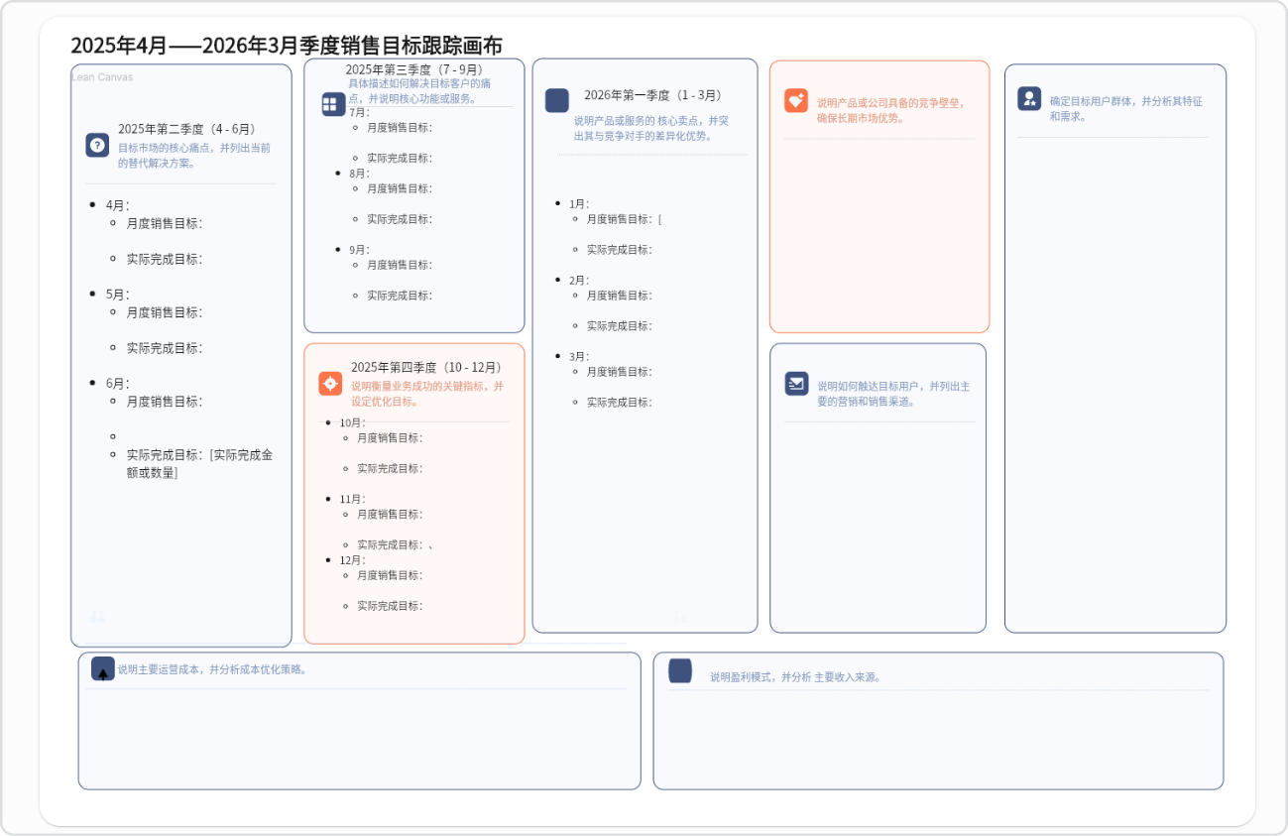The image size is (1288, 836).
Task: Click 实际完成目标 under 9月
Action: click(x=400, y=296)
